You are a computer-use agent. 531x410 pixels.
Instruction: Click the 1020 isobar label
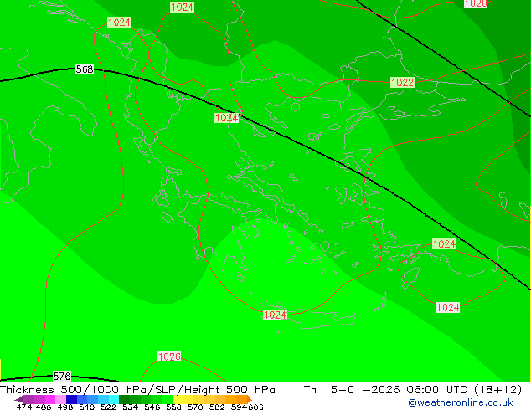tap(476, 3)
